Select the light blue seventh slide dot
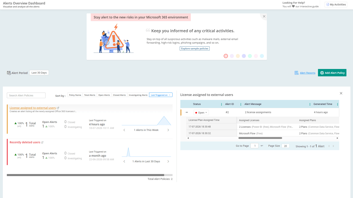353x198 pixels. [x=262, y=56]
